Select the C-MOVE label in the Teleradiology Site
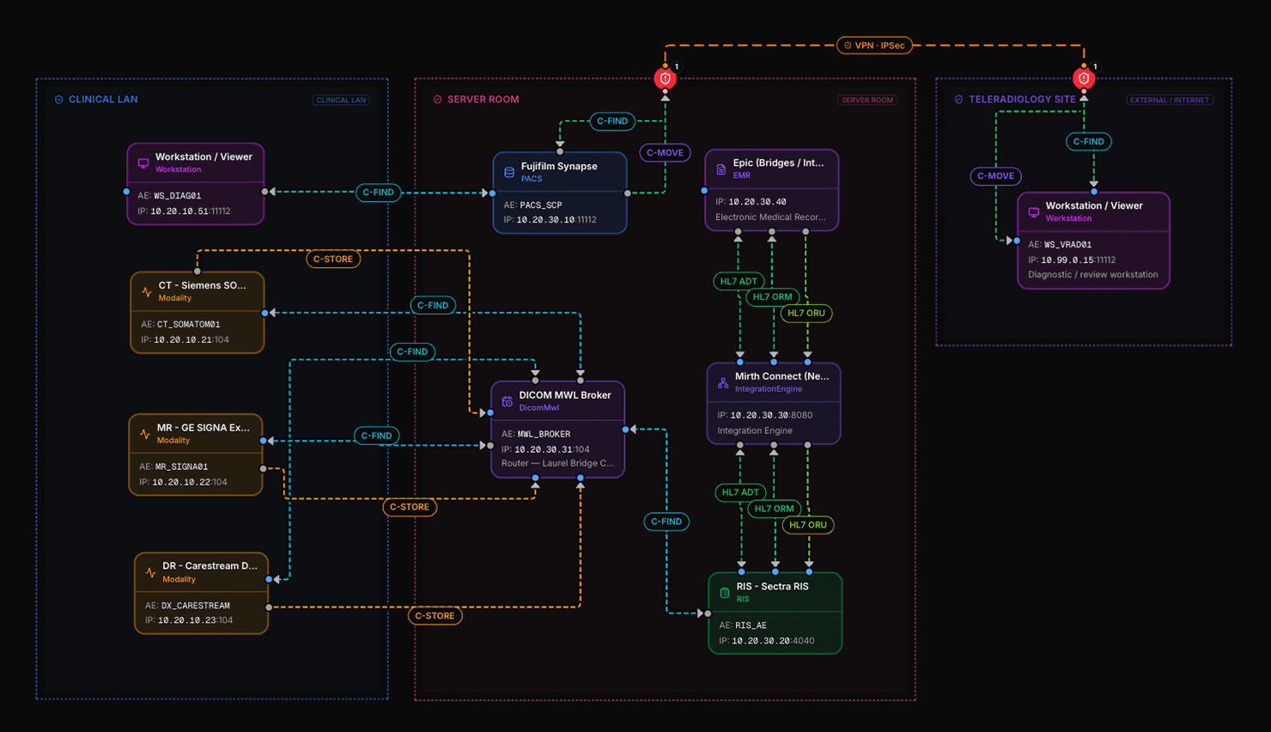This screenshot has width=1271, height=732. tap(996, 176)
